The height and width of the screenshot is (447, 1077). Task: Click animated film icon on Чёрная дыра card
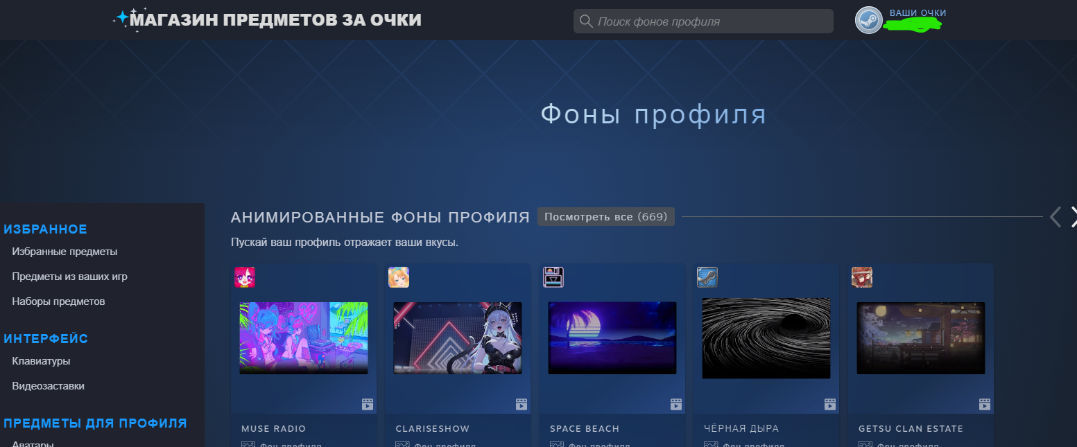(x=830, y=404)
